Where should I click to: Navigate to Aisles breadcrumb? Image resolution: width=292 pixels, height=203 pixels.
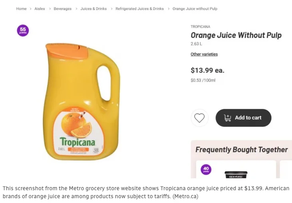click(x=40, y=9)
